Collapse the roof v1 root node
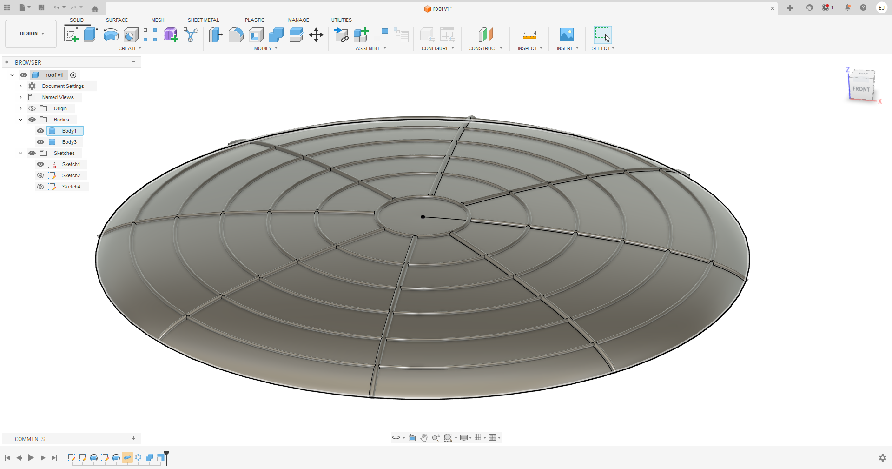This screenshot has width=892, height=469. pos(13,75)
